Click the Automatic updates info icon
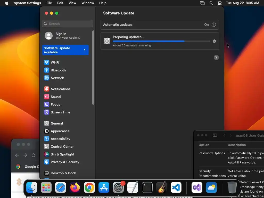 (x=214, y=25)
